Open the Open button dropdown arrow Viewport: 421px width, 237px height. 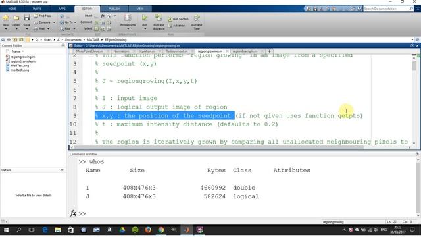click(x=16, y=29)
